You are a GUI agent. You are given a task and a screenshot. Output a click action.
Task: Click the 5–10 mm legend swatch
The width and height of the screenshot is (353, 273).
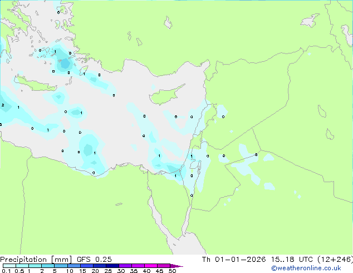click(61, 266)
